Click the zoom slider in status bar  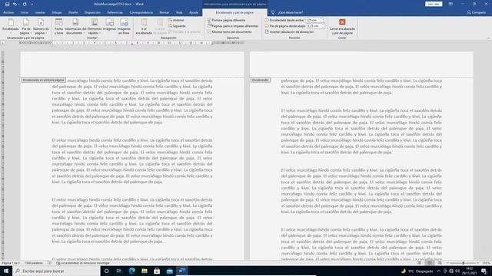pos(463,263)
